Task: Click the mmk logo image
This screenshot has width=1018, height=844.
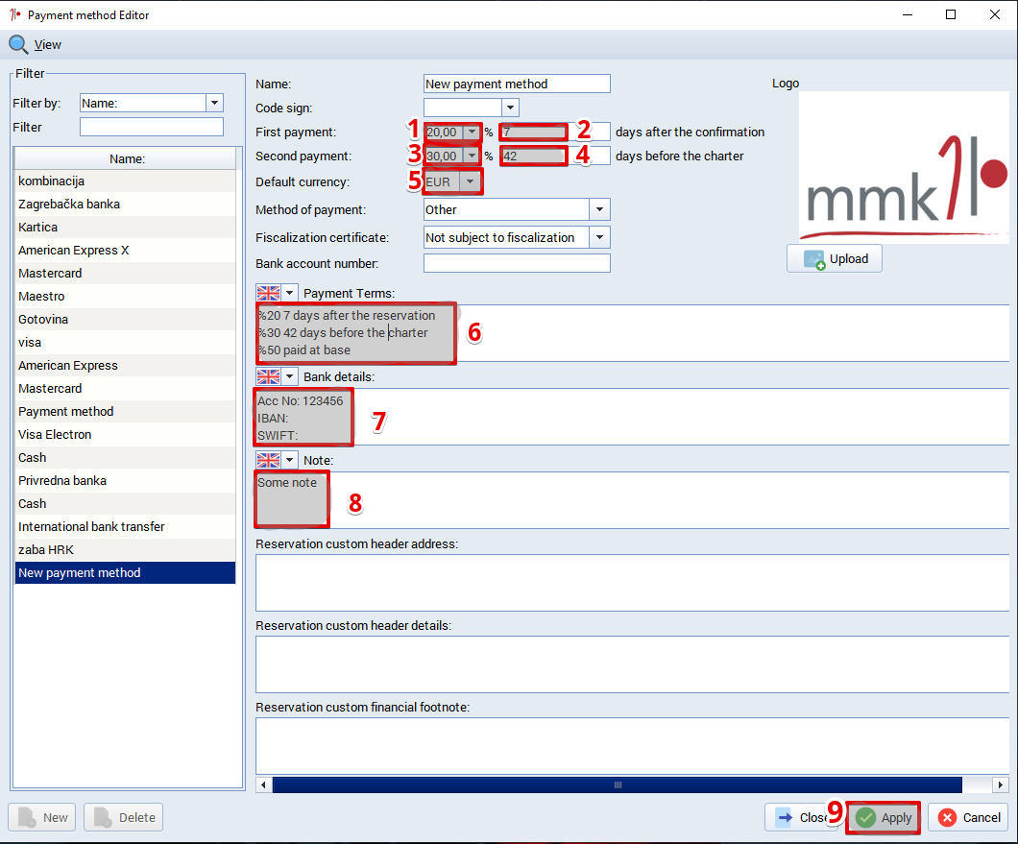Action: click(x=904, y=167)
